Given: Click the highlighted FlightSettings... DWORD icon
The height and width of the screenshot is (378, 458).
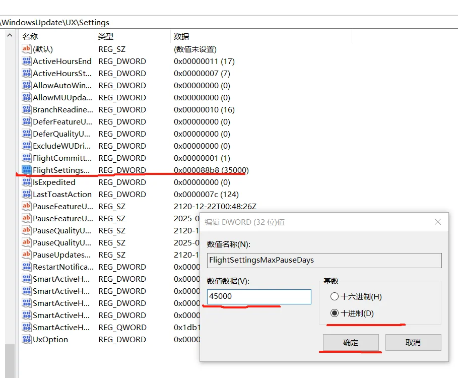Looking at the screenshot, I should pos(26,170).
